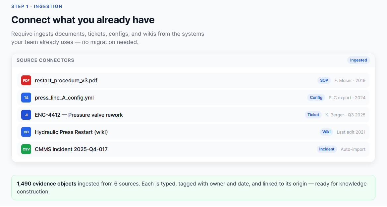Image resolution: width=387 pixels, height=207 pixels.
Task: Toggle the Ingested status pill
Action: [x=359, y=60]
